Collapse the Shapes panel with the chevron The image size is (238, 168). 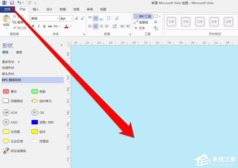tap(62, 45)
